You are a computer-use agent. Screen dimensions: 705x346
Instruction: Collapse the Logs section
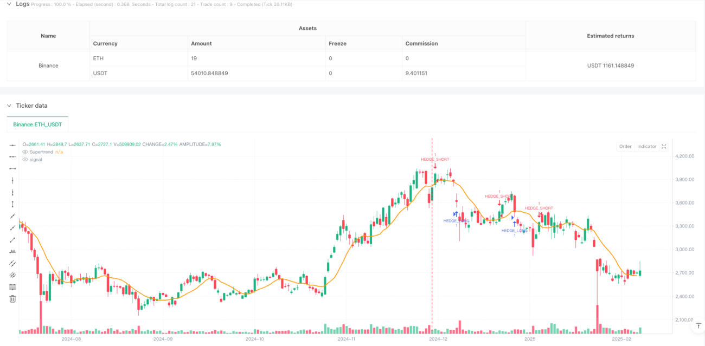9,4
